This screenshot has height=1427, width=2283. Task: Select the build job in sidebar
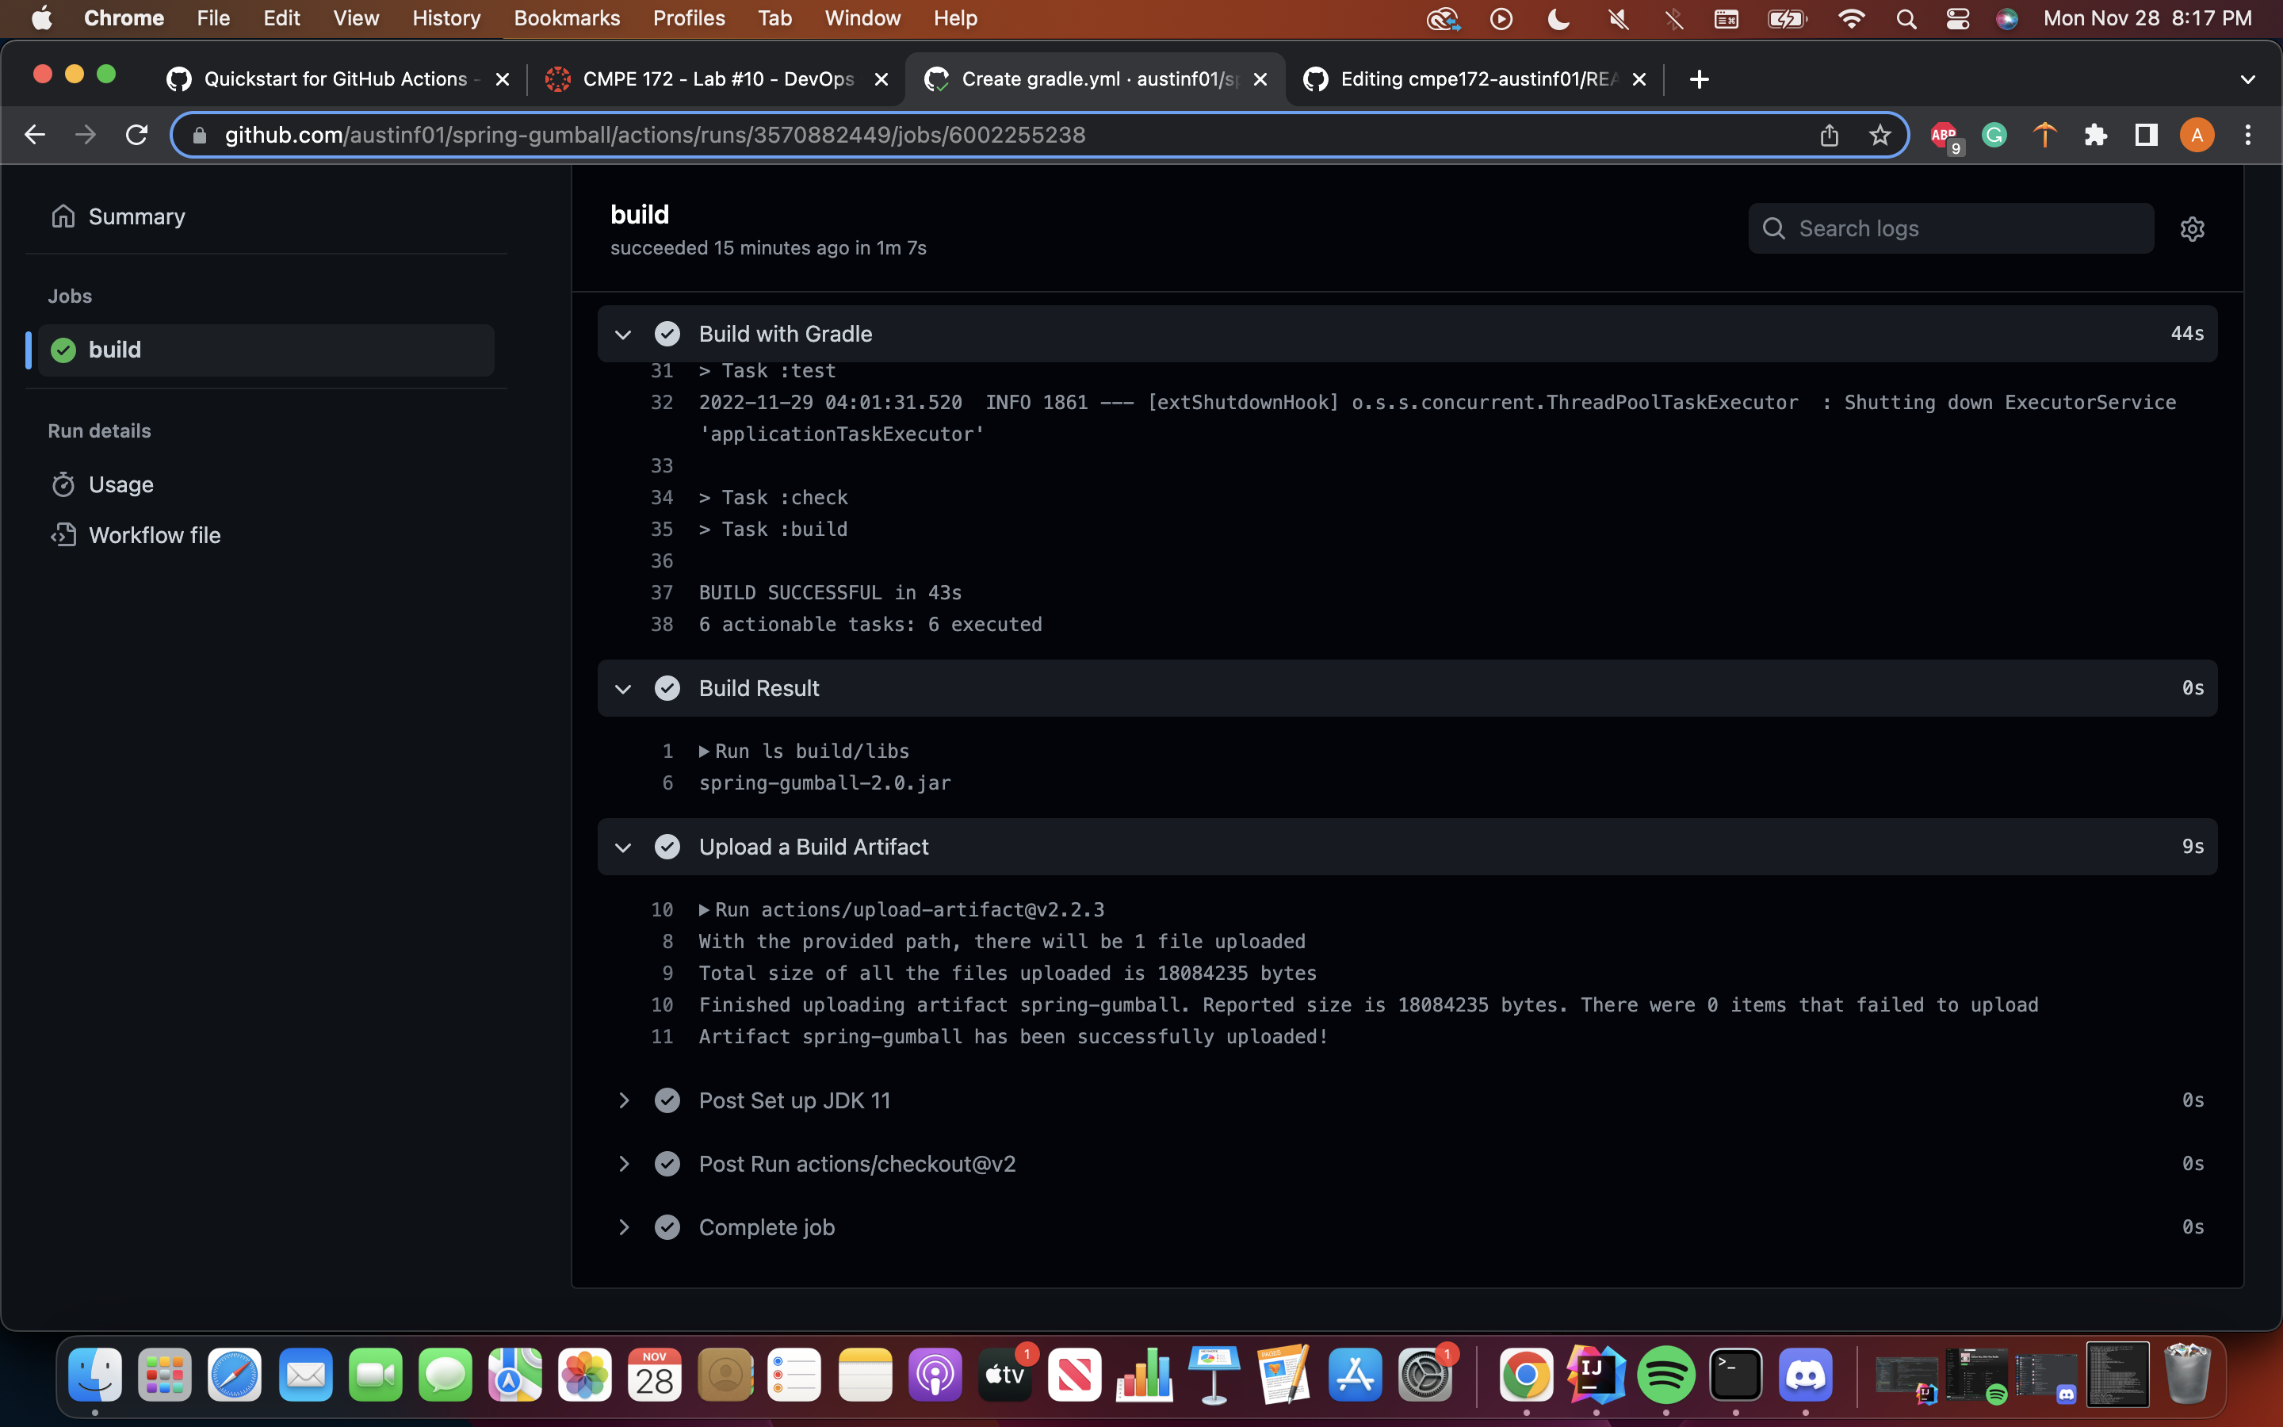pyautogui.click(x=266, y=350)
